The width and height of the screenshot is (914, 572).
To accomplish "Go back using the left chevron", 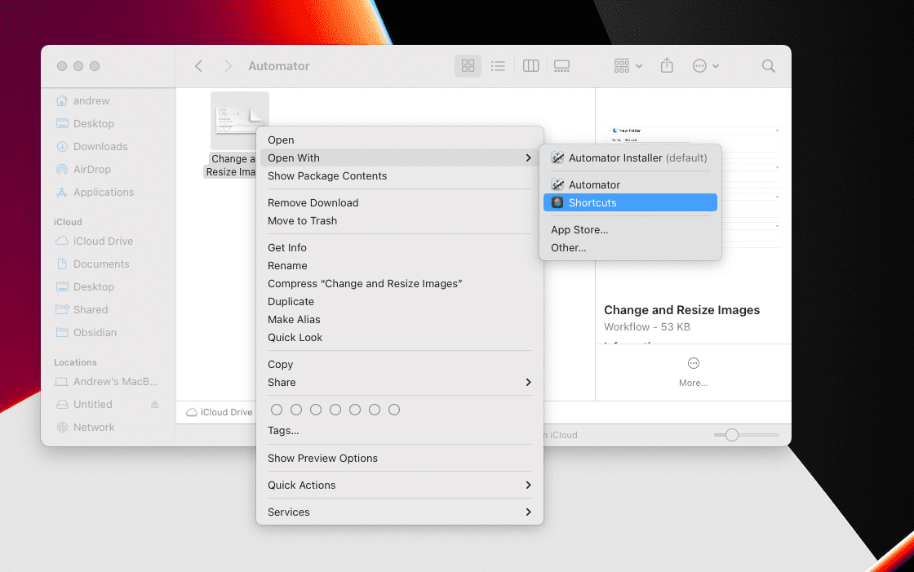I will pyautogui.click(x=198, y=66).
